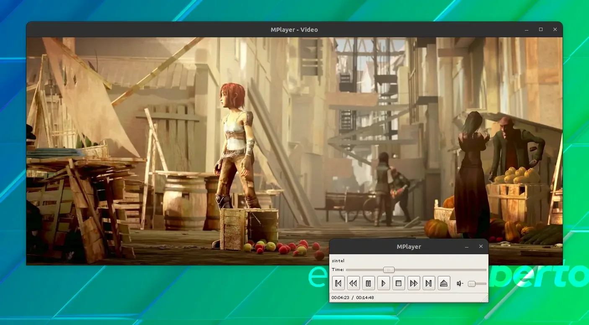Click the resize grip of MPlayer control window
The width and height of the screenshot is (589, 325).
coord(485,299)
